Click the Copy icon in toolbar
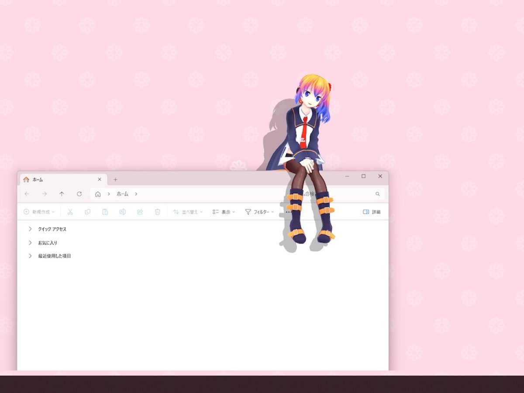This screenshot has width=524, height=393. point(87,212)
